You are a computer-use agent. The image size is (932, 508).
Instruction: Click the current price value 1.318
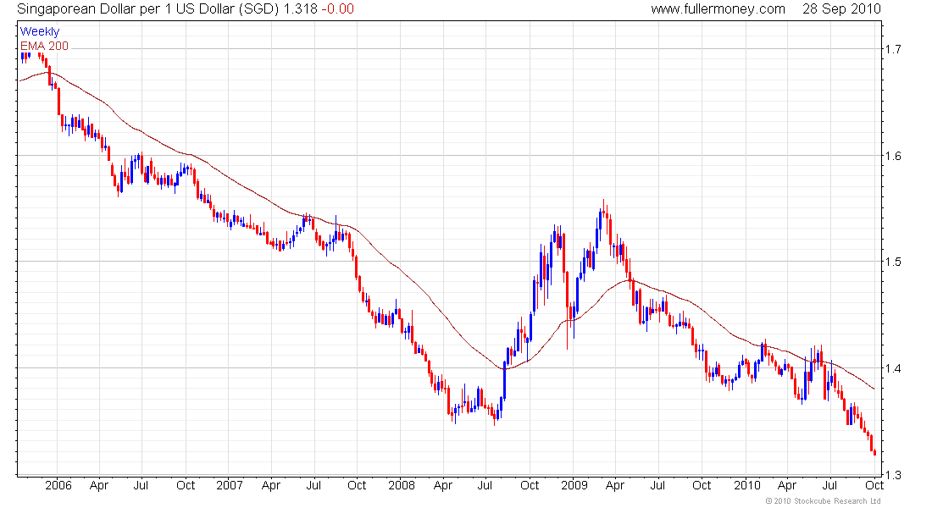tap(301, 9)
